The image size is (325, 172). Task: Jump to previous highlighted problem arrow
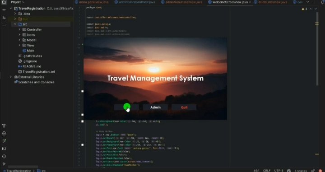click(x=311, y=9)
